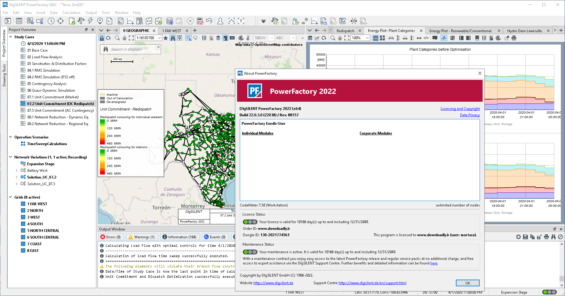Click the undo arrow in main toolbar

209,21
